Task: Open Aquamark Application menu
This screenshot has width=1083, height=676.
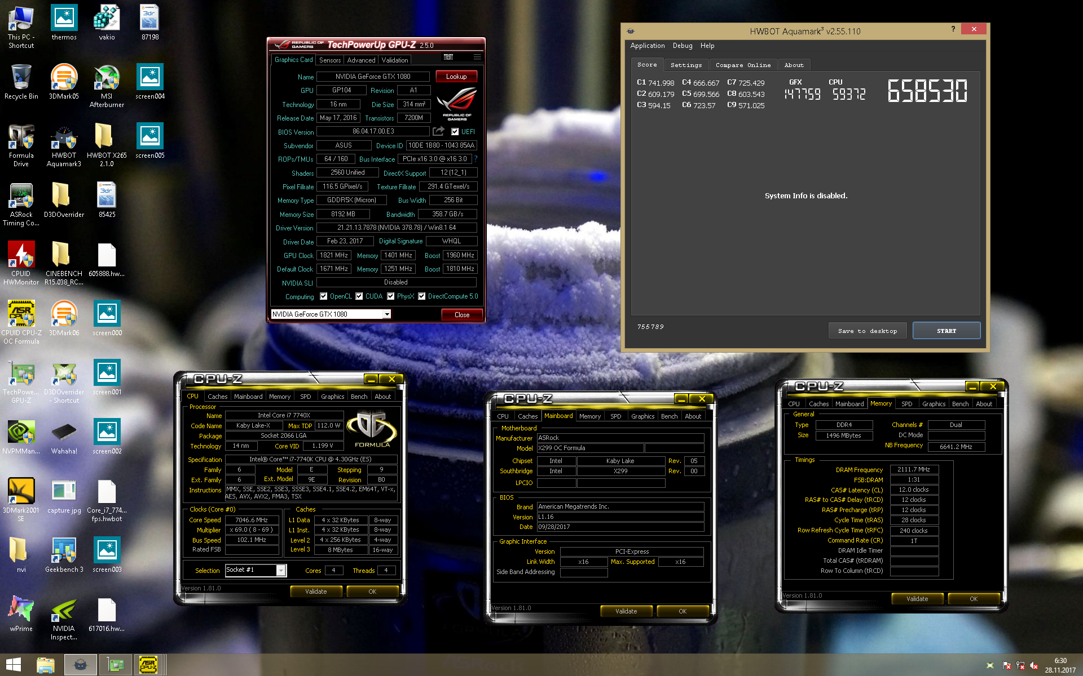Action: point(647,46)
